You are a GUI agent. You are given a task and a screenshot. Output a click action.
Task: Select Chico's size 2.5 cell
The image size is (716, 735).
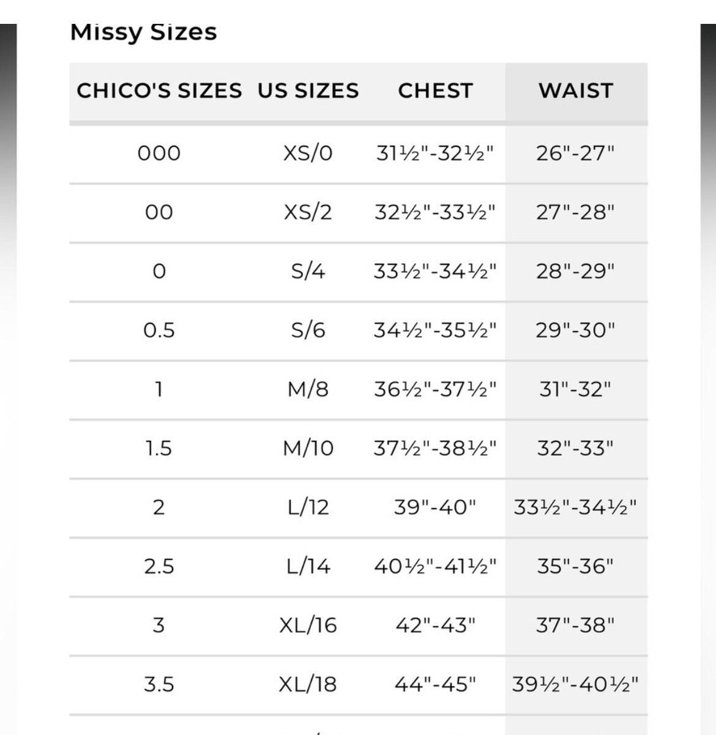(x=159, y=567)
